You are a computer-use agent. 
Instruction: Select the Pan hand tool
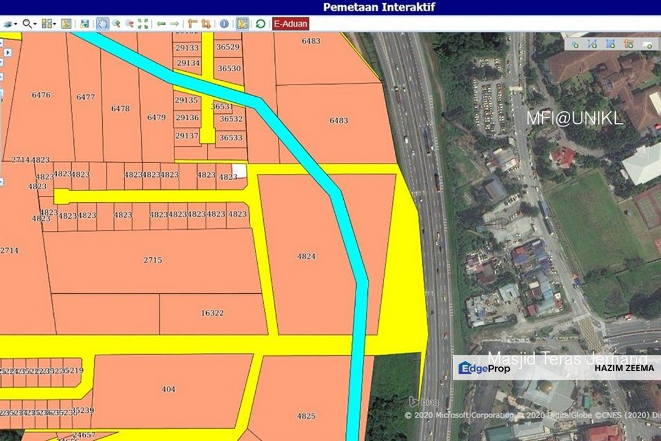tap(102, 24)
